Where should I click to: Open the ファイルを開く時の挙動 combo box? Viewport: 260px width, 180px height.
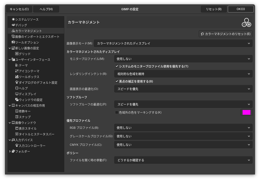tap(183, 160)
